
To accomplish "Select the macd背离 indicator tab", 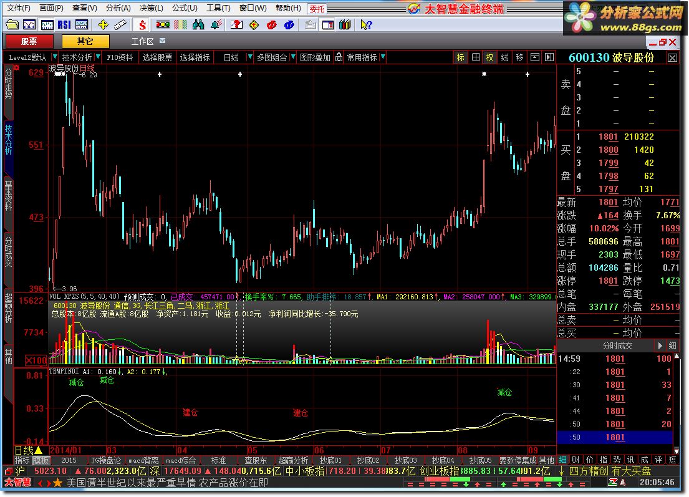I will point(143,461).
